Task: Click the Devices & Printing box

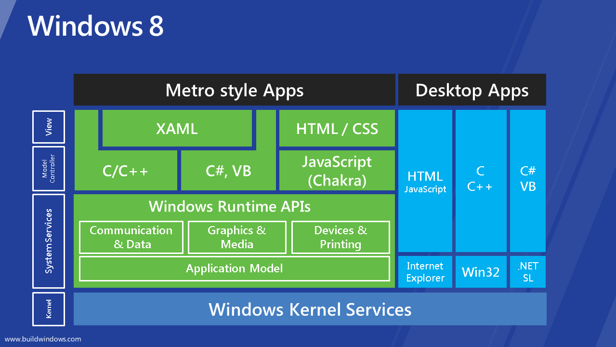Action: [x=341, y=237]
